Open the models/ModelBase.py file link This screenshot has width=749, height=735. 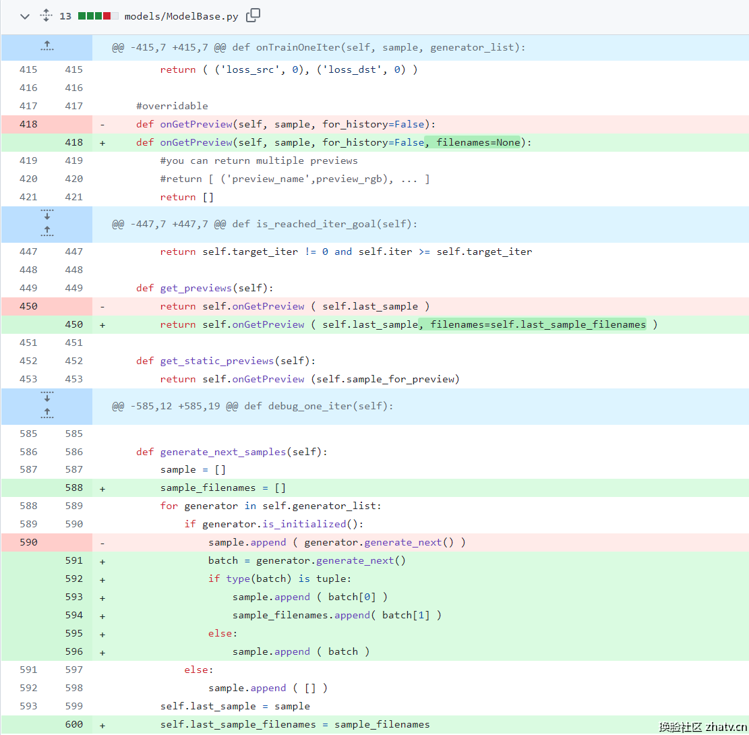click(181, 16)
